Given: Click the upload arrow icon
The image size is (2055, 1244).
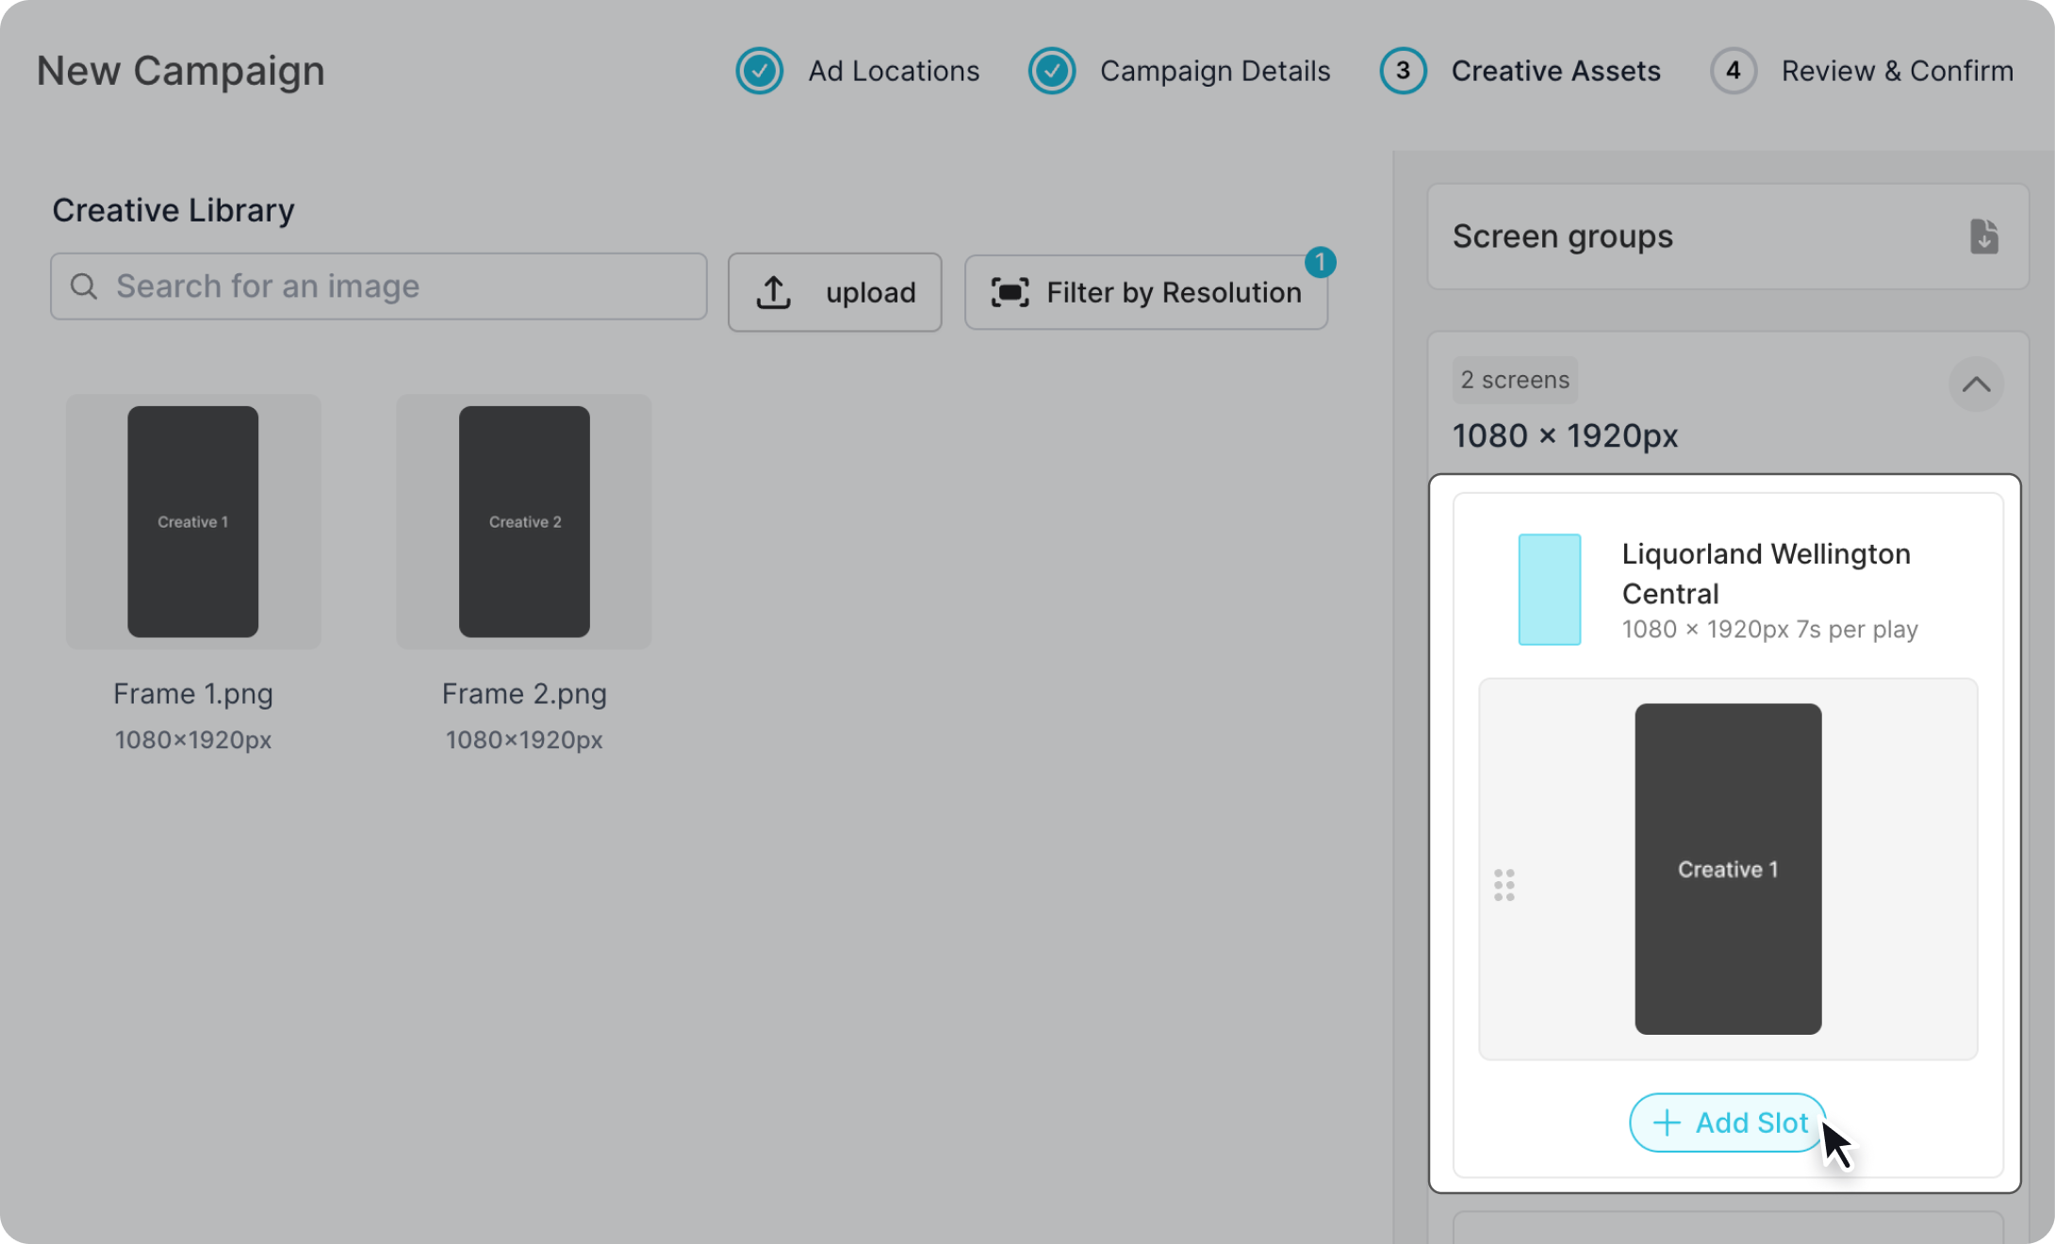Looking at the screenshot, I should (774, 292).
